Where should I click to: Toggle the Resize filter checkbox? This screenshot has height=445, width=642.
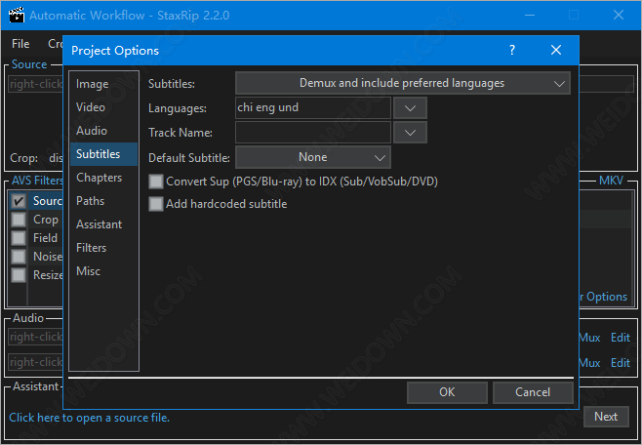pyautogui.click(x=19, y=274)
